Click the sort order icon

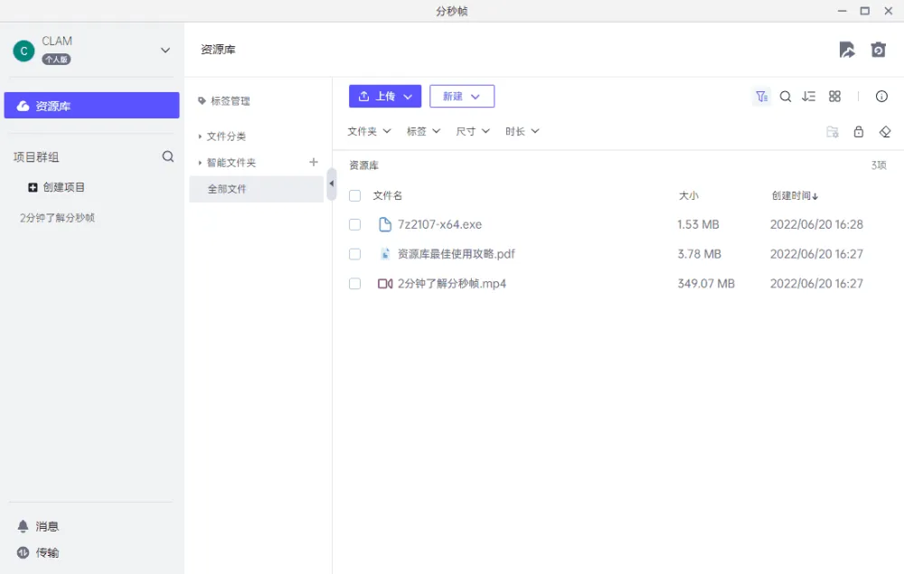809,96
